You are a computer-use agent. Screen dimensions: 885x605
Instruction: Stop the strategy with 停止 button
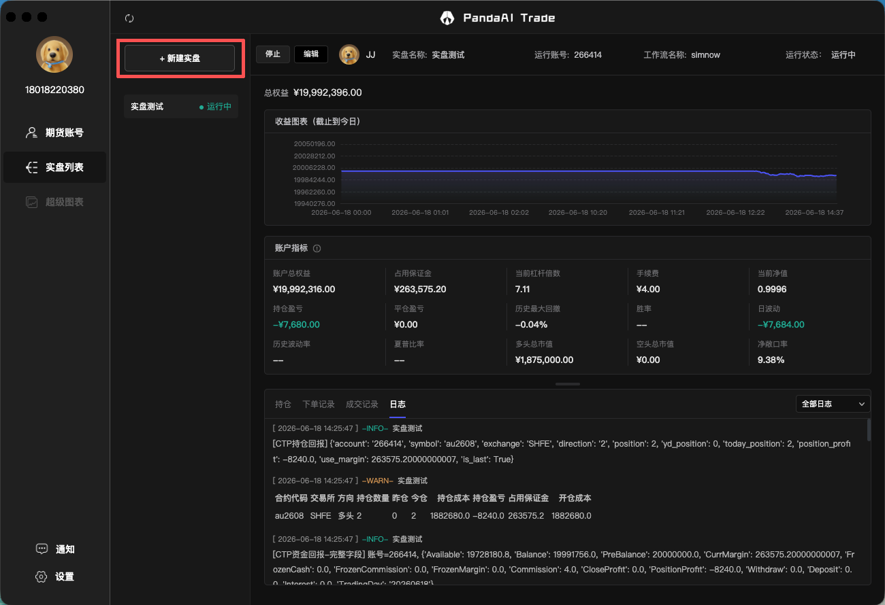[x=273, y=54]
